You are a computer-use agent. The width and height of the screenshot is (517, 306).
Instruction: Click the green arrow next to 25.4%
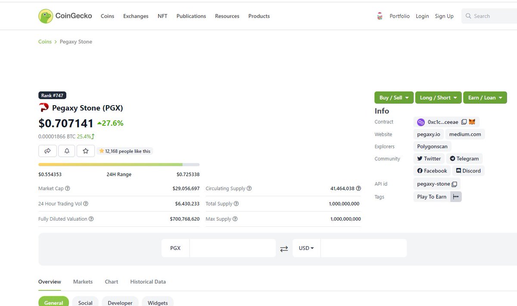93,136
